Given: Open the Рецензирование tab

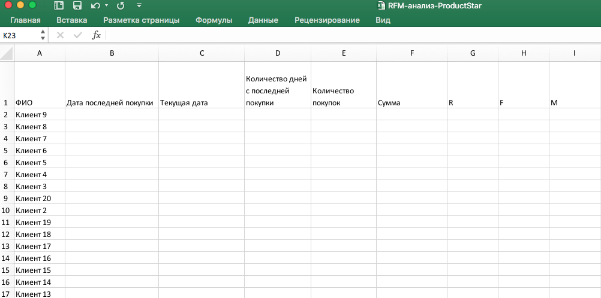Looking at the screenshot, I should (x=327, y=20).
